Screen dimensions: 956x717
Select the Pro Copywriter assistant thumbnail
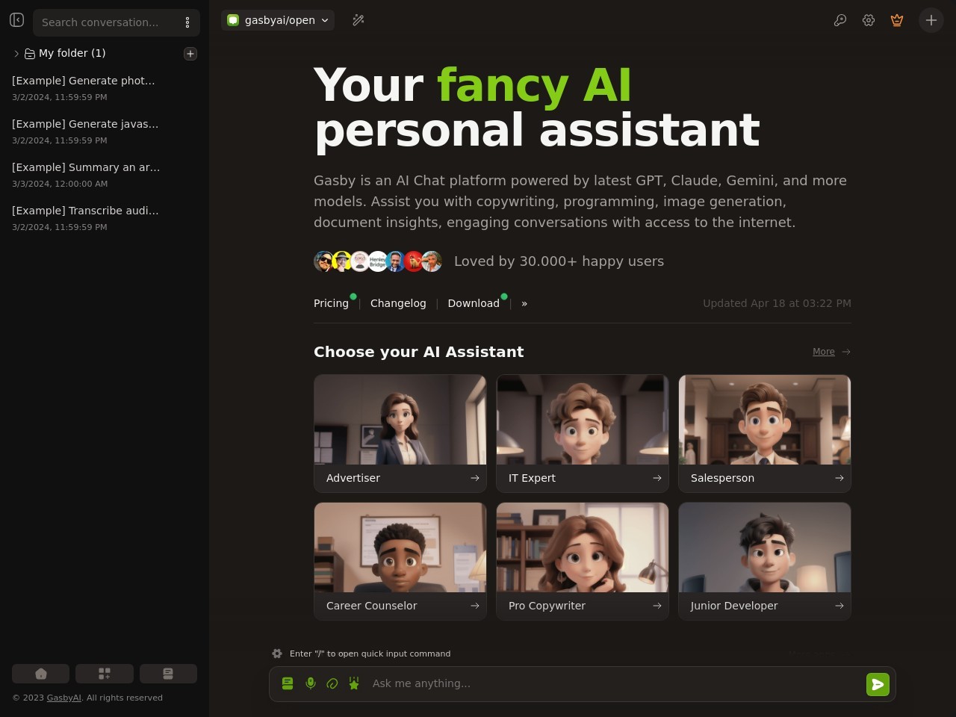[583, 547]
